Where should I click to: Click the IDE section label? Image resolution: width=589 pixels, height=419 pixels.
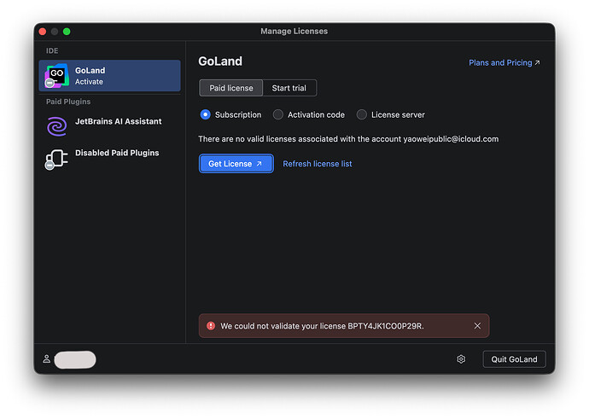point(52,50)
